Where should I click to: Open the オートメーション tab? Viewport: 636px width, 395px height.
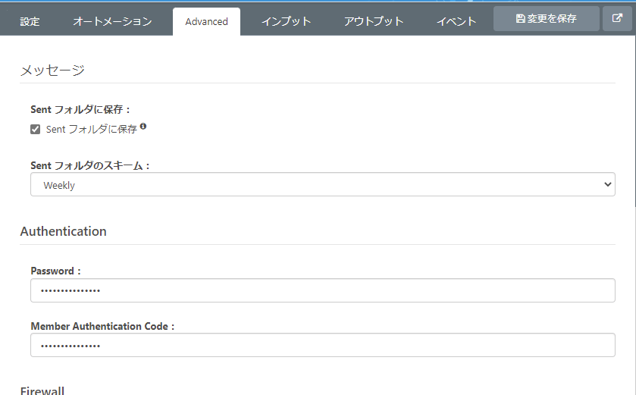[112, 22]
